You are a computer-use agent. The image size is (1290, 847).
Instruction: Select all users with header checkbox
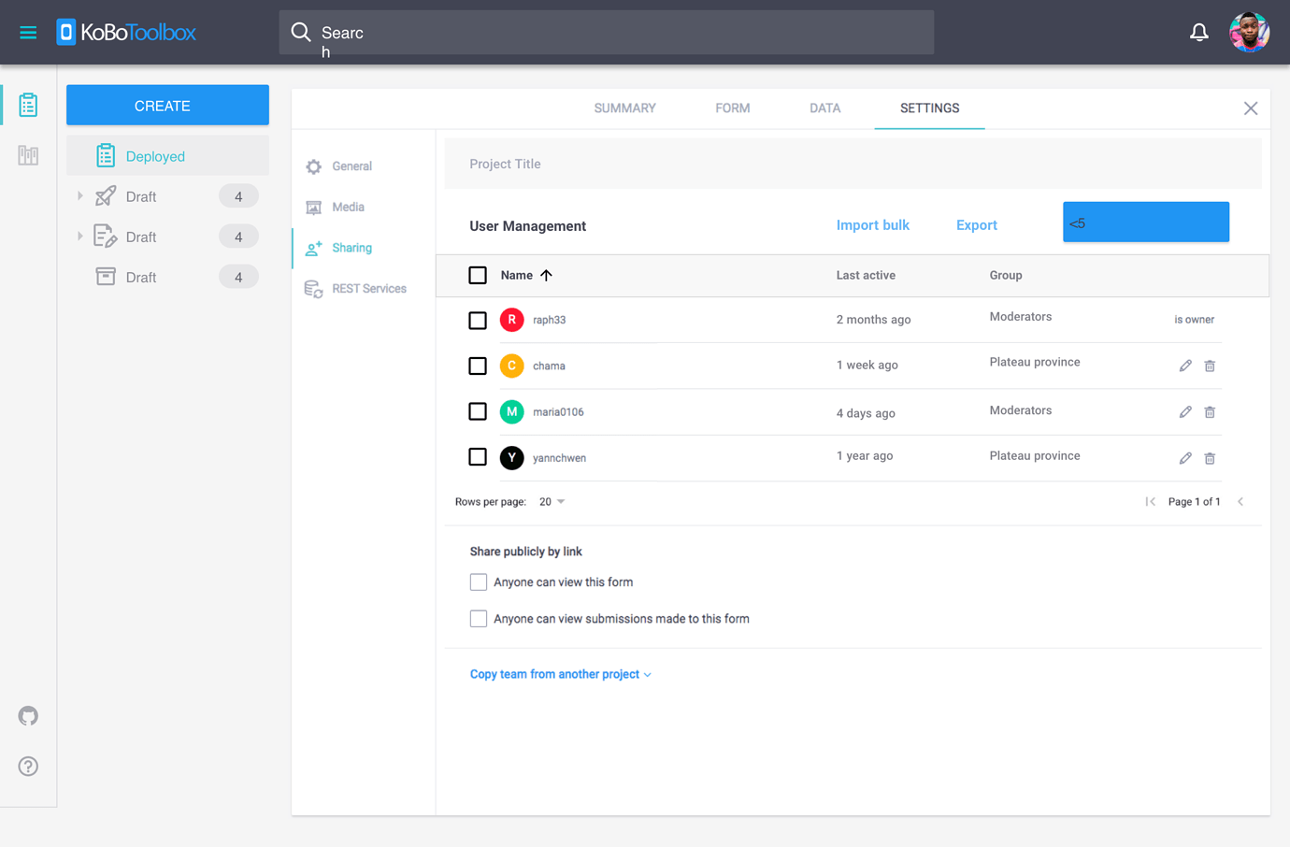click(x=478, y=275)
